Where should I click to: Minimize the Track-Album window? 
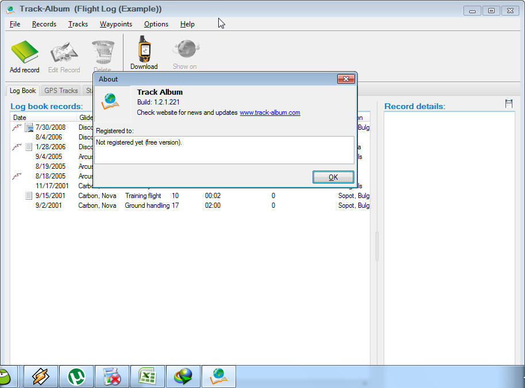click(x=472, y=11)
